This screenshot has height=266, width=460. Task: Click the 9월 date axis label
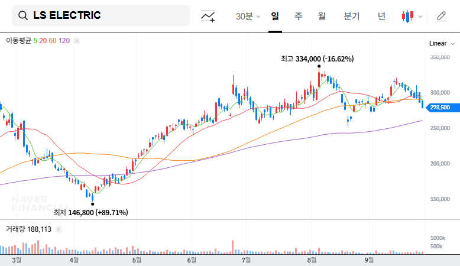tap(369, 260)
